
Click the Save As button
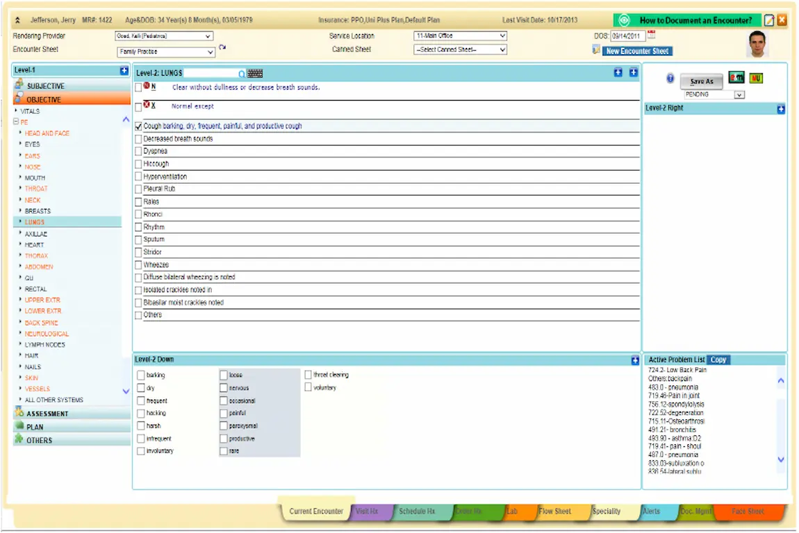click(x=701, y=81)
